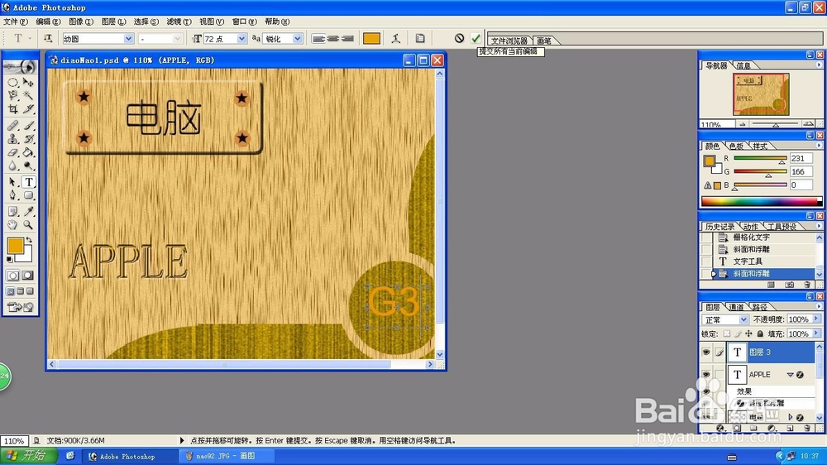This screenshot has width=827, height=465.
Task: Select the Brush tool
Action: pos(28,126)
